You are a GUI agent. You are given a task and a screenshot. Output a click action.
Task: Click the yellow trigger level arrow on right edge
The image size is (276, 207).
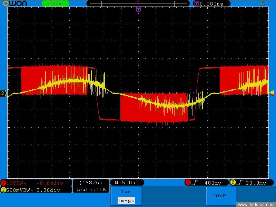(x=272, y=92)
